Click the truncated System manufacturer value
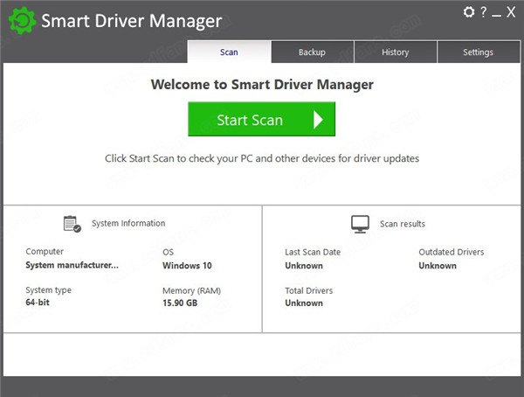Viewport: 524px width, 397px height. 72,266
